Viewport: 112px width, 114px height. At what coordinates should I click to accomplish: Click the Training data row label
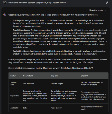pyautogui.click(x=13, y=84)
